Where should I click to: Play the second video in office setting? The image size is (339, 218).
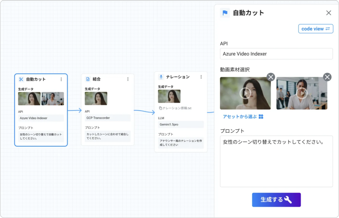[x=302, y=94]
